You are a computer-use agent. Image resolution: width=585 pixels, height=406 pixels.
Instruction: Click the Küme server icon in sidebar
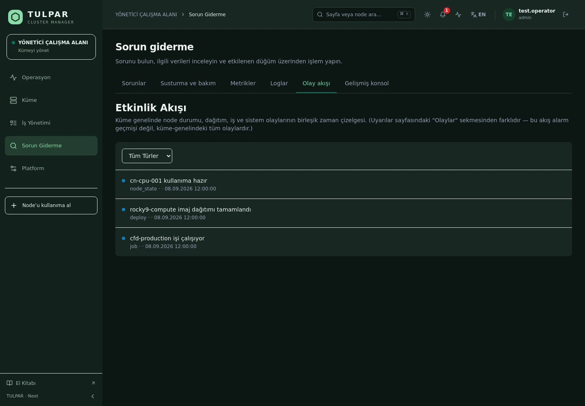pos(13,100)
